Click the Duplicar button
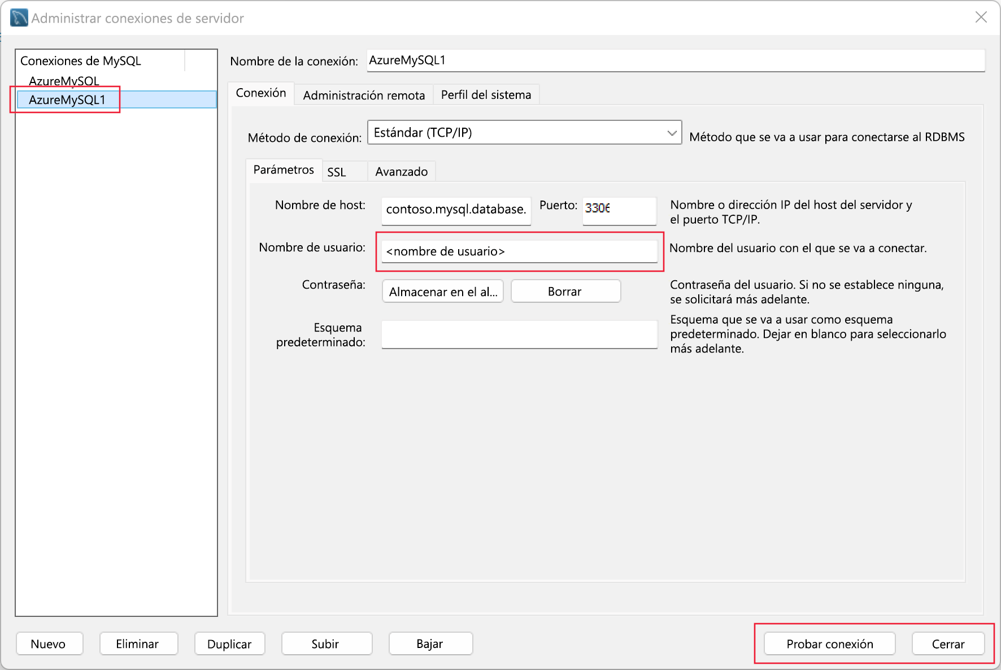The image size is (1001, 670). pos(230,644)
